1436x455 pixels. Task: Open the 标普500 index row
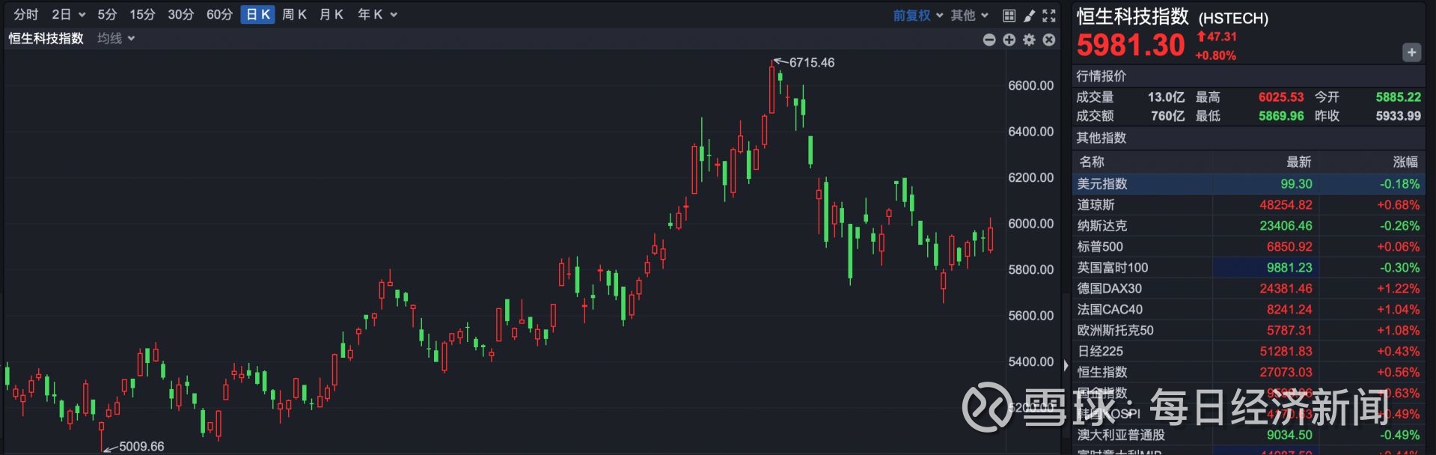[x=1248, y=246]
